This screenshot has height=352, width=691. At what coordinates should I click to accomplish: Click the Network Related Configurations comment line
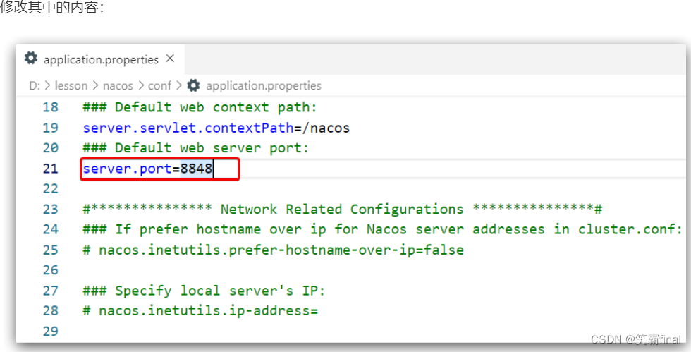(343, 209)
